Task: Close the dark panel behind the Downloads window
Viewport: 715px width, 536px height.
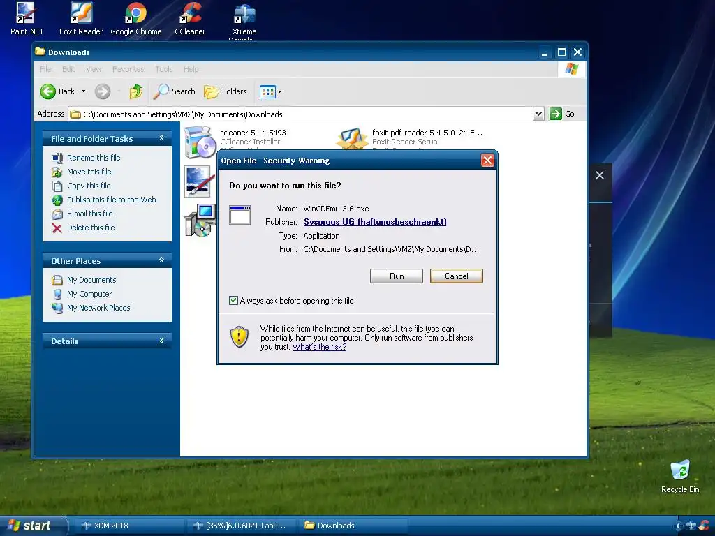Action: 600,175
